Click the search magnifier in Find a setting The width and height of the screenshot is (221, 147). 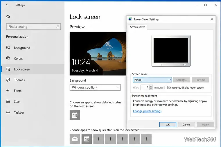click(58, 27)
